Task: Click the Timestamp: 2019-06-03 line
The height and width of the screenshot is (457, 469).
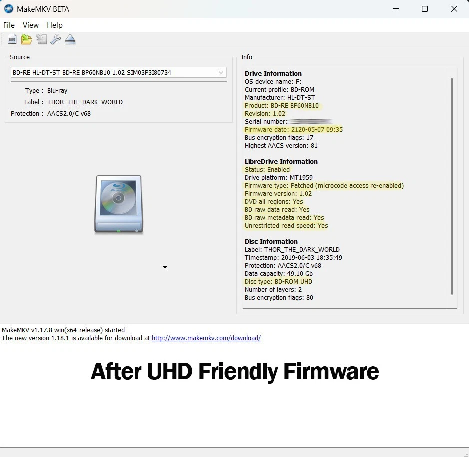Action: 293,258
